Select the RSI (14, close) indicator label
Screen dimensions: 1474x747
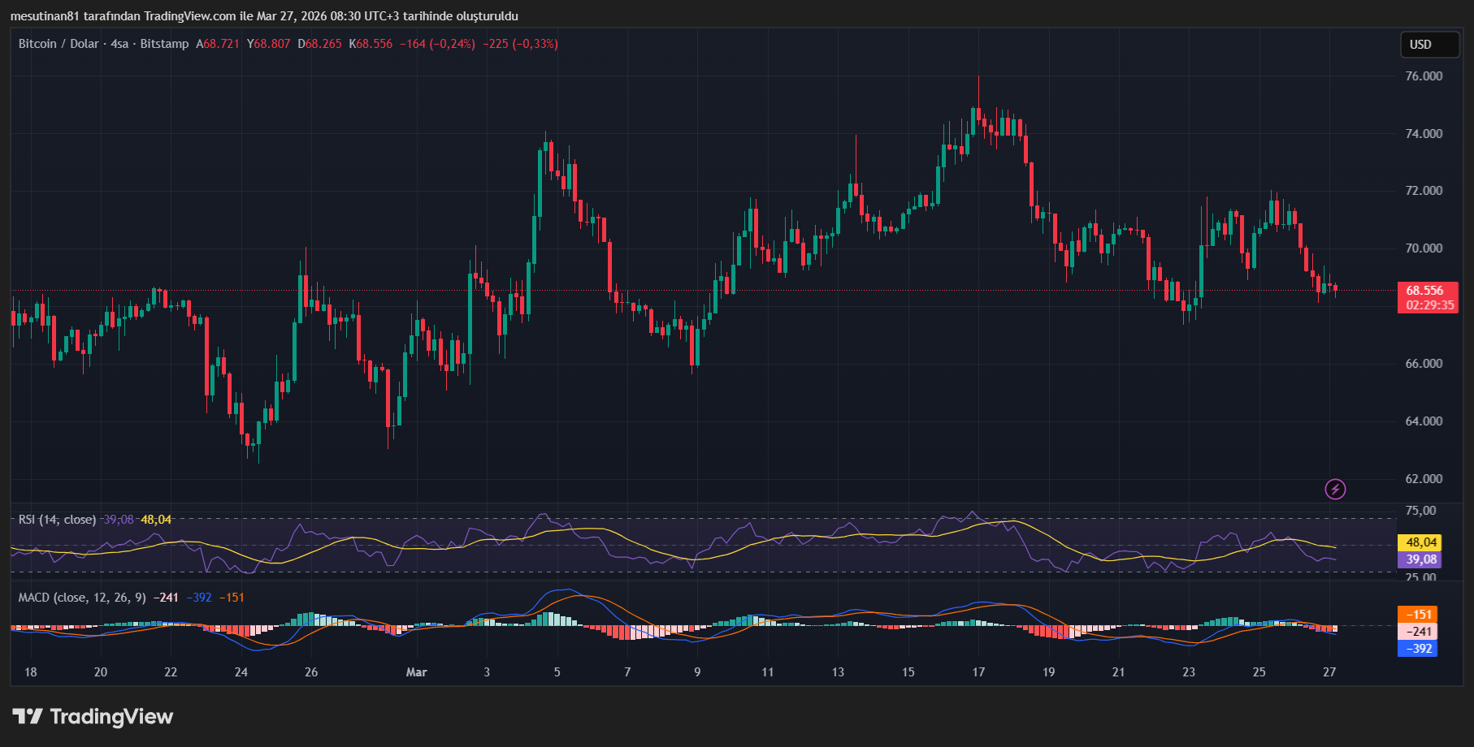pos(57,520)
